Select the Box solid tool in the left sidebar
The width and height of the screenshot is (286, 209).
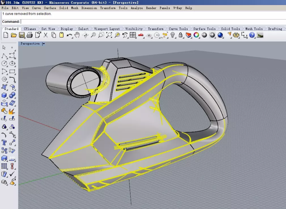(x=4, y=95)
